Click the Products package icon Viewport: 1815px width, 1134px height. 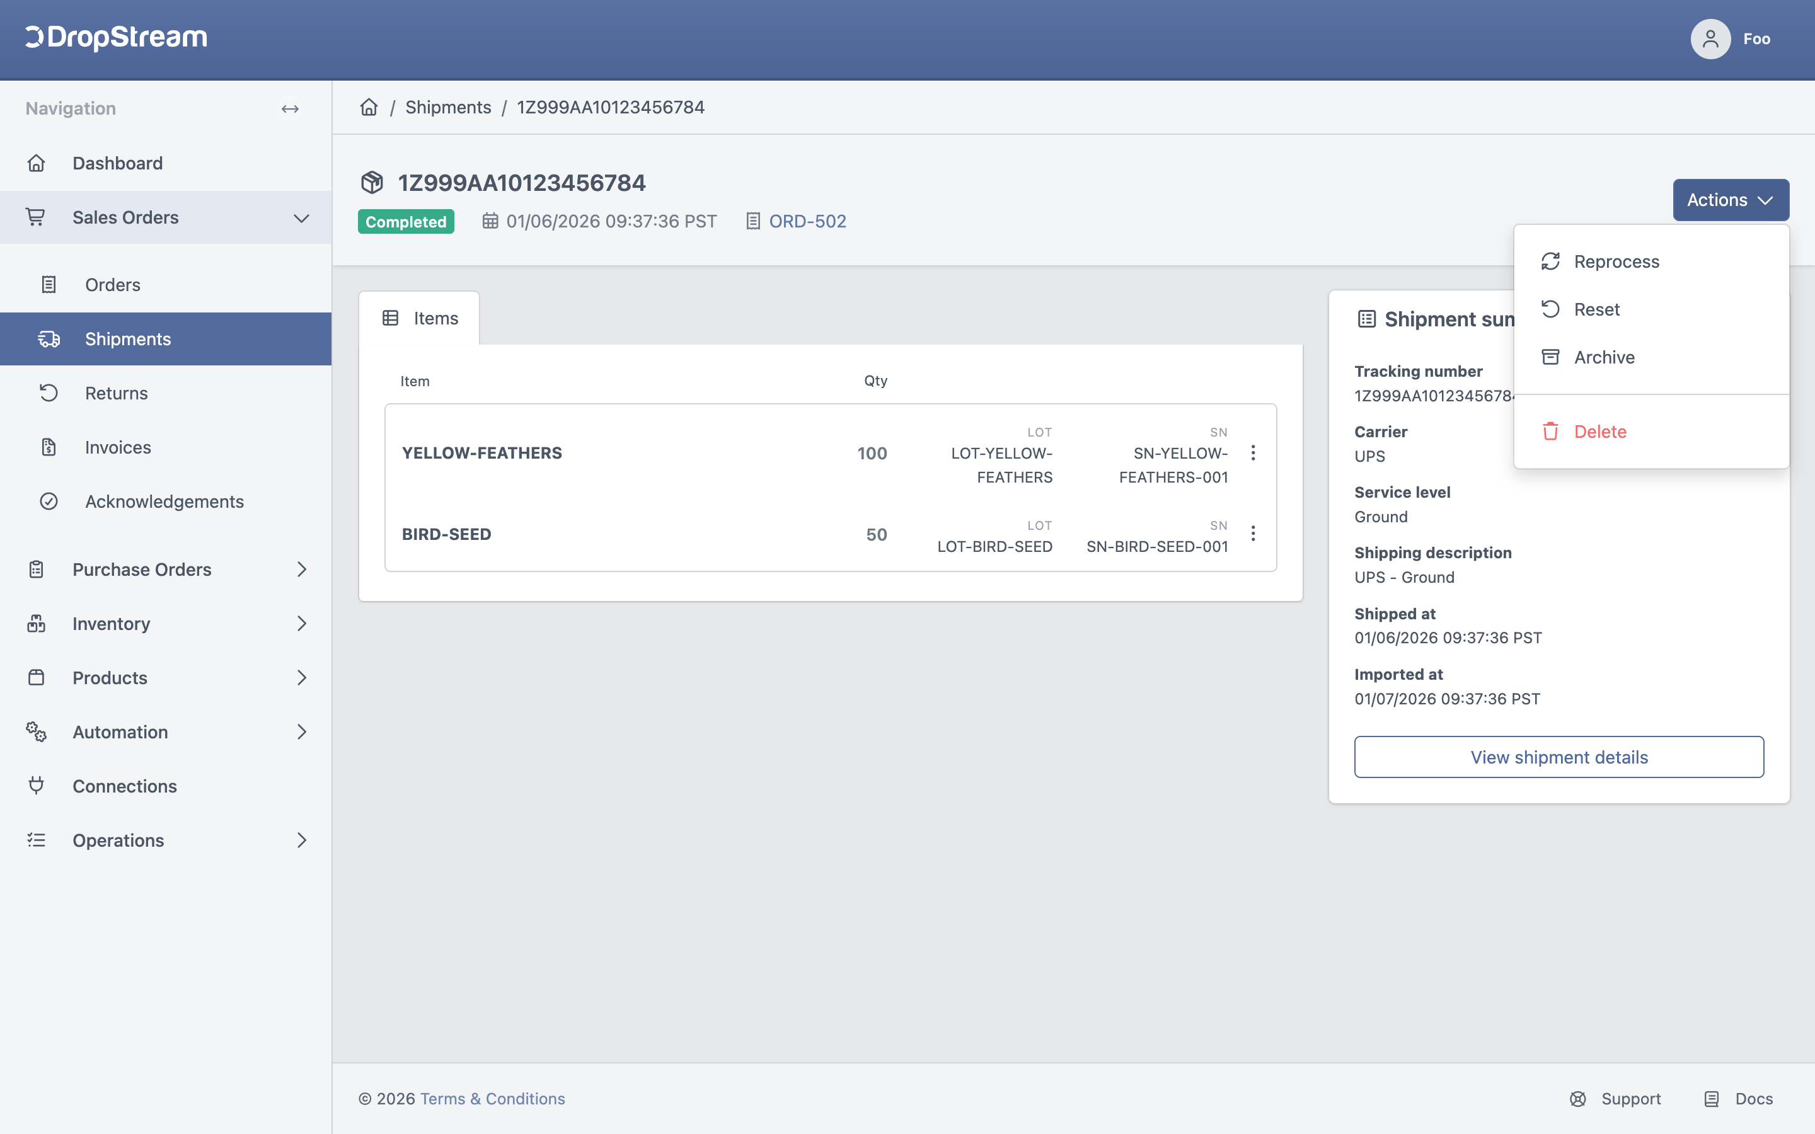click(36, 678)
